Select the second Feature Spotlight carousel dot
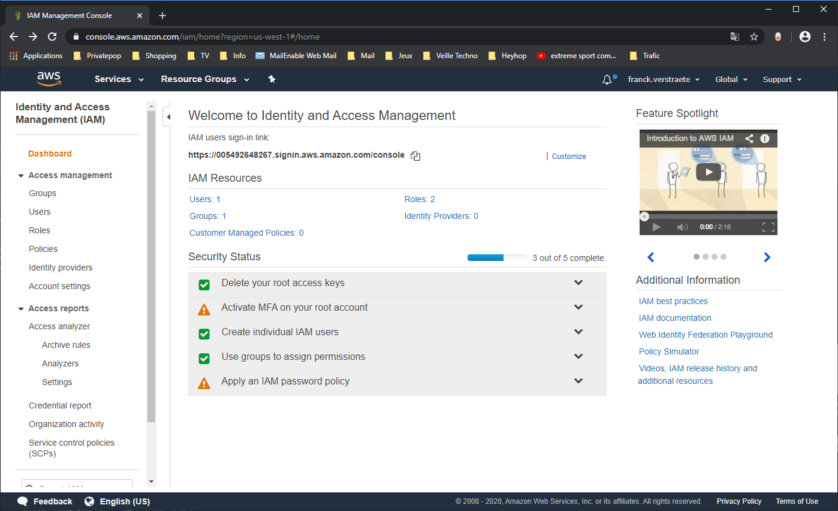The image size is (838, 511). [706, 257]
